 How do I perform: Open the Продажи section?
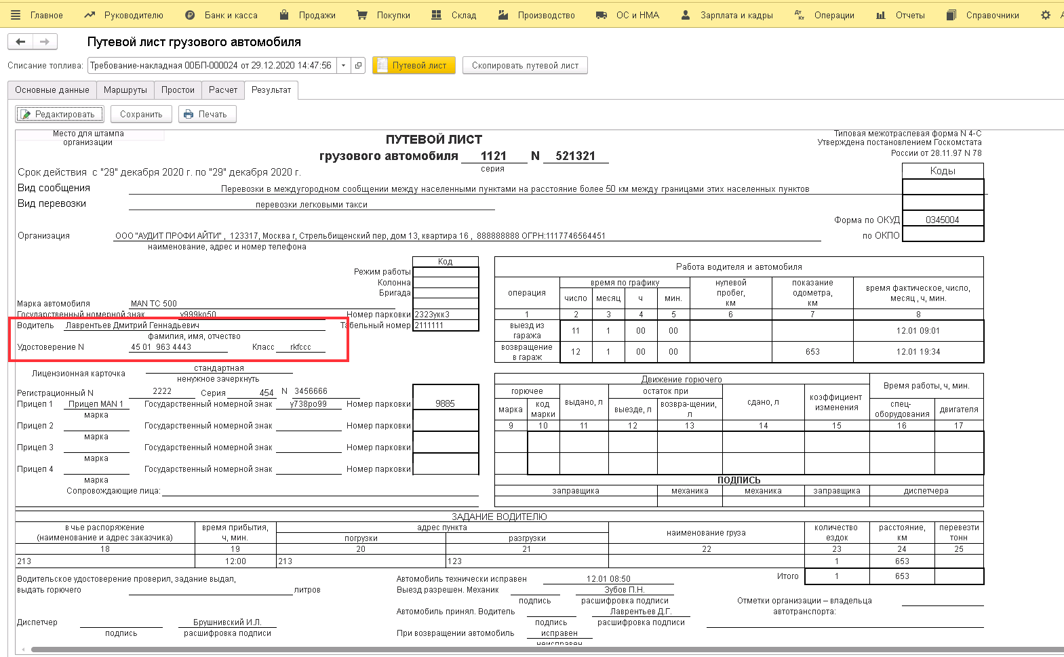coord(308,15)
